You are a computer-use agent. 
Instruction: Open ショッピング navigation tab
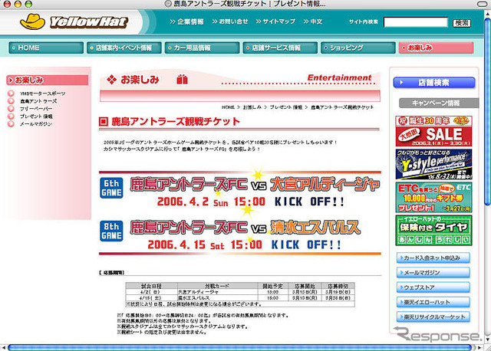358,48
